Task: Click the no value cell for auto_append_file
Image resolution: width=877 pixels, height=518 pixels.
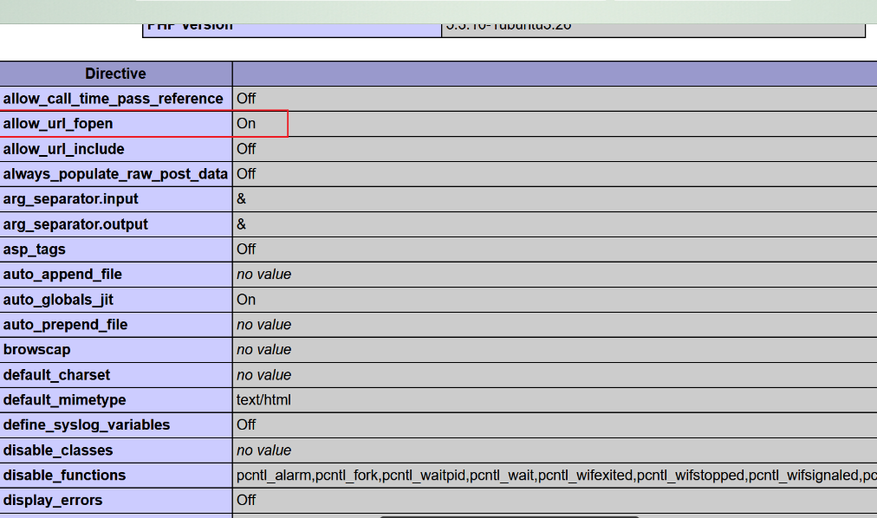Action: pos(263,275)
